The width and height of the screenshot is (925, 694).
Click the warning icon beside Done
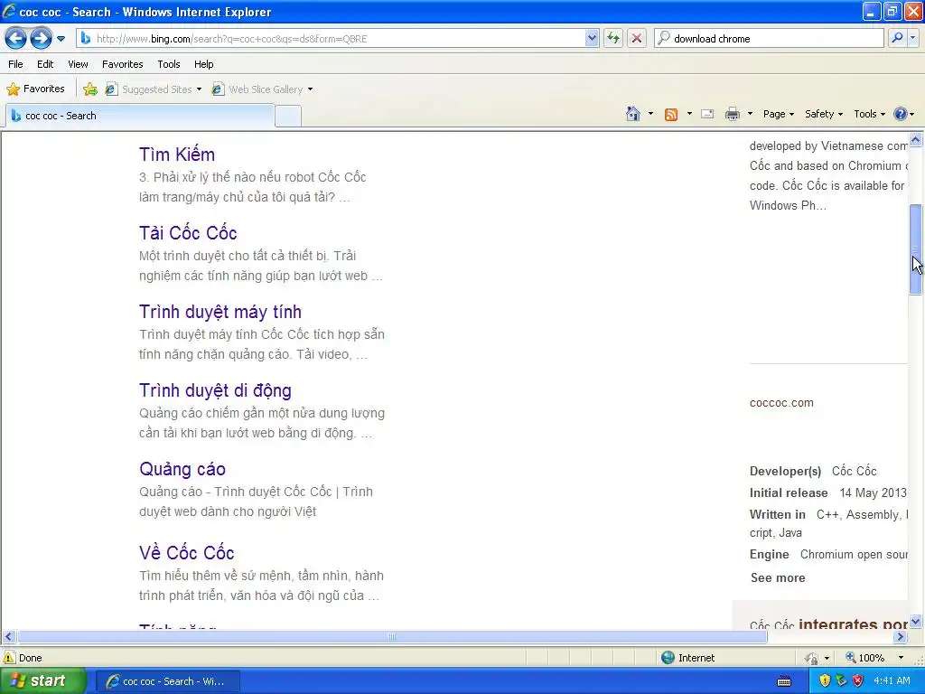tap(9, 658)
